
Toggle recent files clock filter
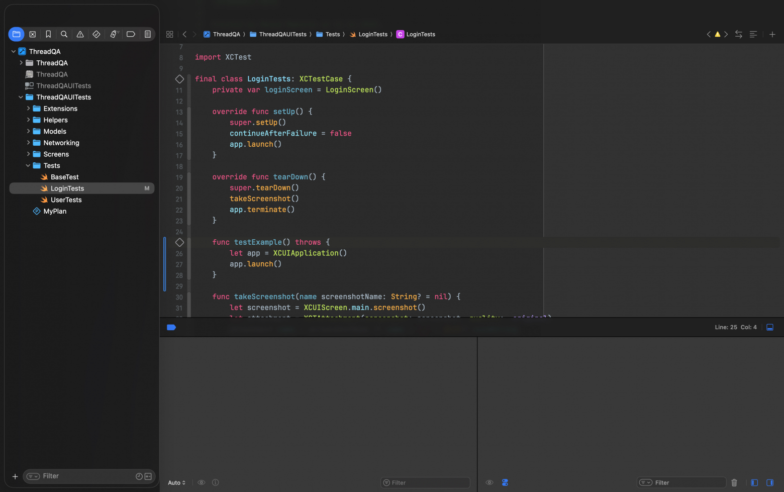click(139, 476)
